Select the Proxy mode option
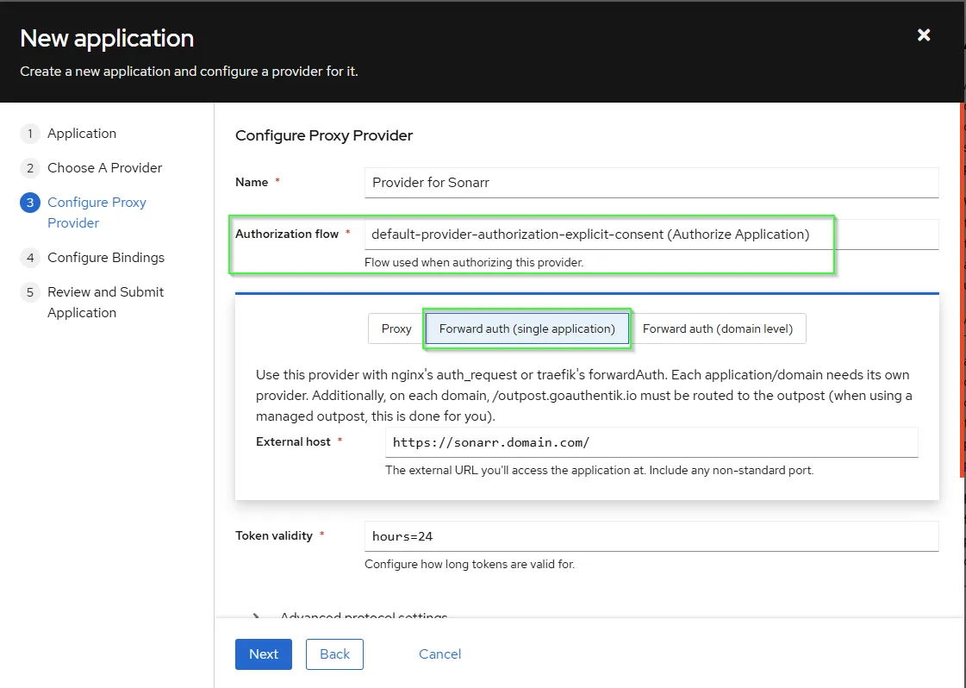This screenshot has height=688, width=966. click(396, 328)
